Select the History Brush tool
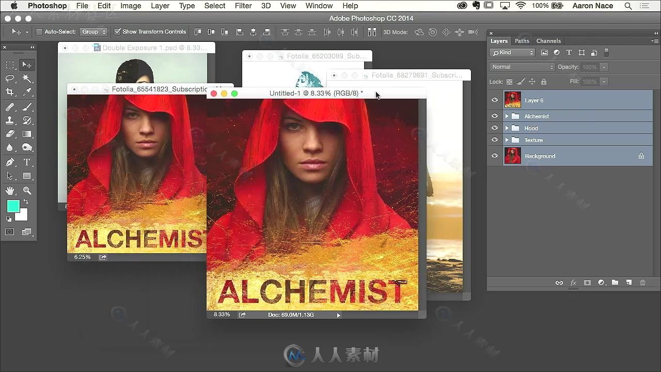Image resolution: width=661 pixels, height=372 pixels. coord(27,120)
